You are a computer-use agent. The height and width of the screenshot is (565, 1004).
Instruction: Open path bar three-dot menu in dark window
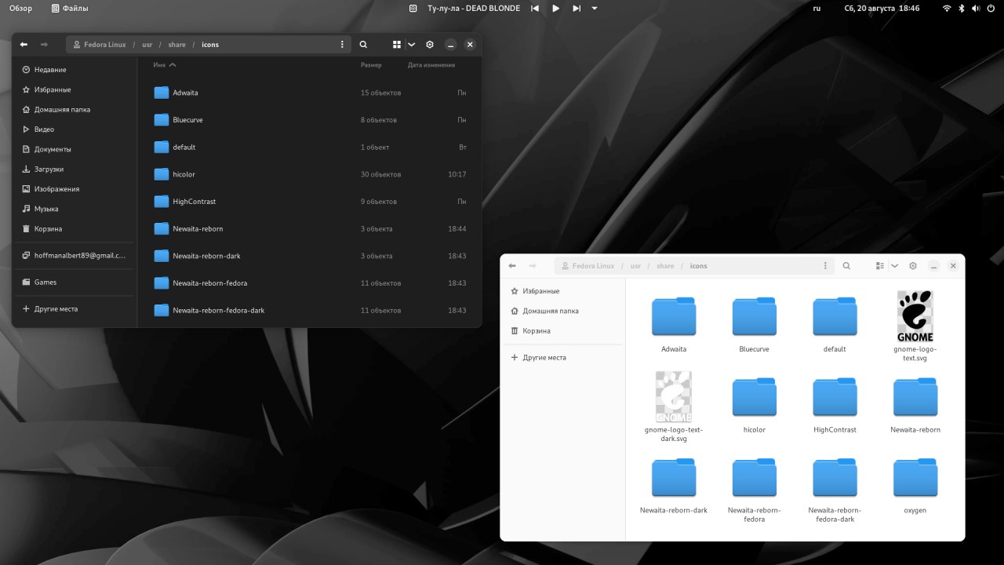(342, 45)
